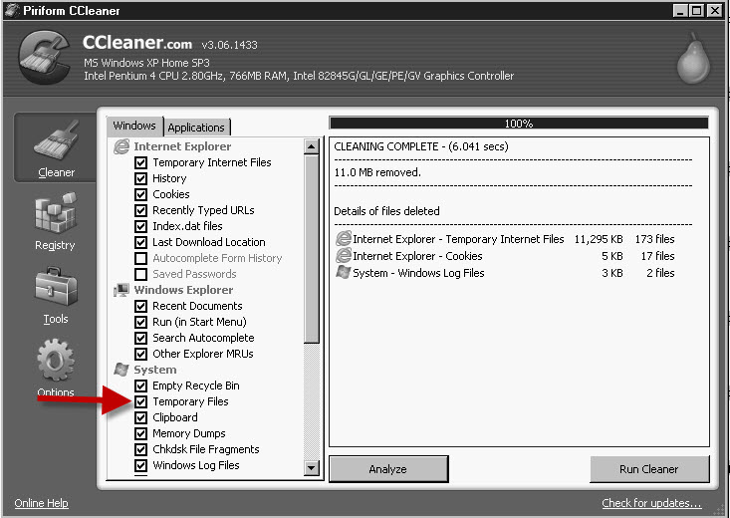Click the list scrollbar down arrow
This screenshot has height=518, width=730.
pos(311,467)
